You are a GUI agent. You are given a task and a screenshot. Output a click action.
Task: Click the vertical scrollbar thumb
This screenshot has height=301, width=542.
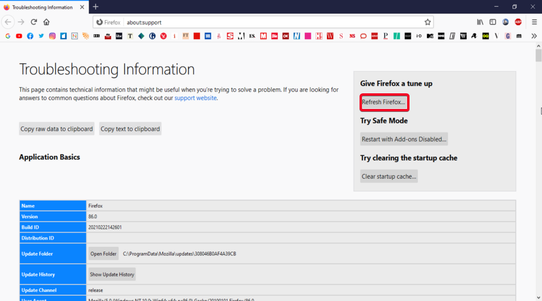pyautogui.click(x=538, y=55)
